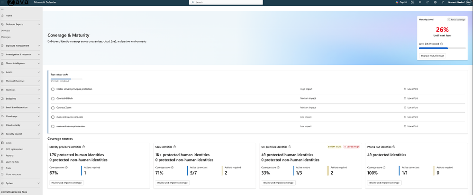Click the Maturity Level progress bar
The width and height of the screenshot is (473, 195).
pos(442,48)
